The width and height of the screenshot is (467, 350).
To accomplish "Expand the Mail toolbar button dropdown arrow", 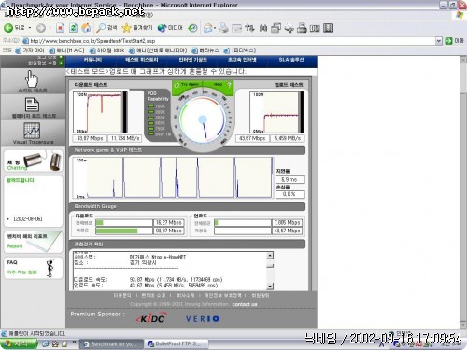I will [x=215, y=28].
